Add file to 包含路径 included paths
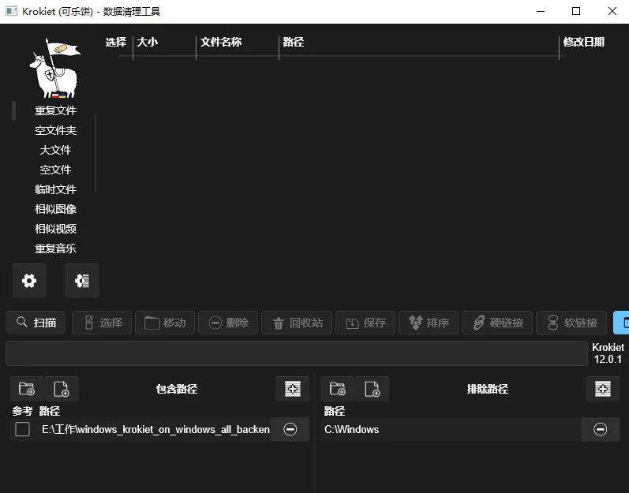Screen dimensions: 629x493 [62, 389]
